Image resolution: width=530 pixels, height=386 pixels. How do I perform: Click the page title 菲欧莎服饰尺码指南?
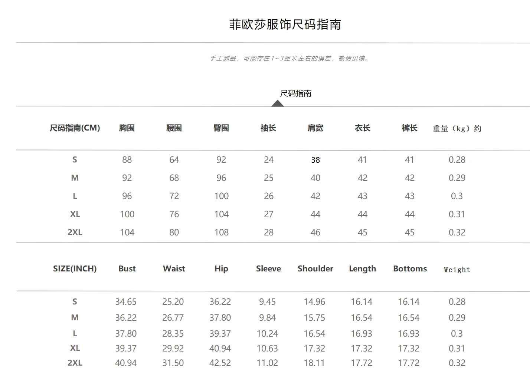285,24
